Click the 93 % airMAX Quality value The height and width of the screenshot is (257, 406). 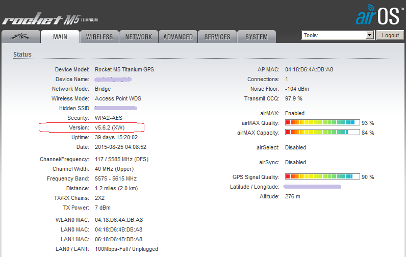[x=368, y=123]
